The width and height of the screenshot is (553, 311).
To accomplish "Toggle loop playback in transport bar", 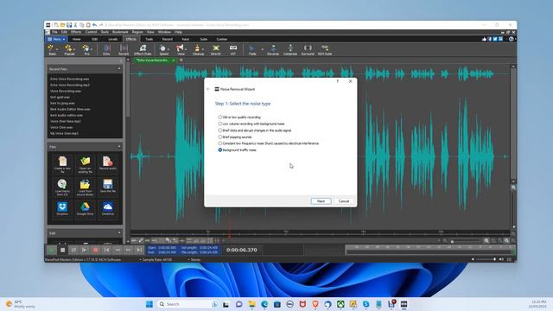I will coord(73,250).
